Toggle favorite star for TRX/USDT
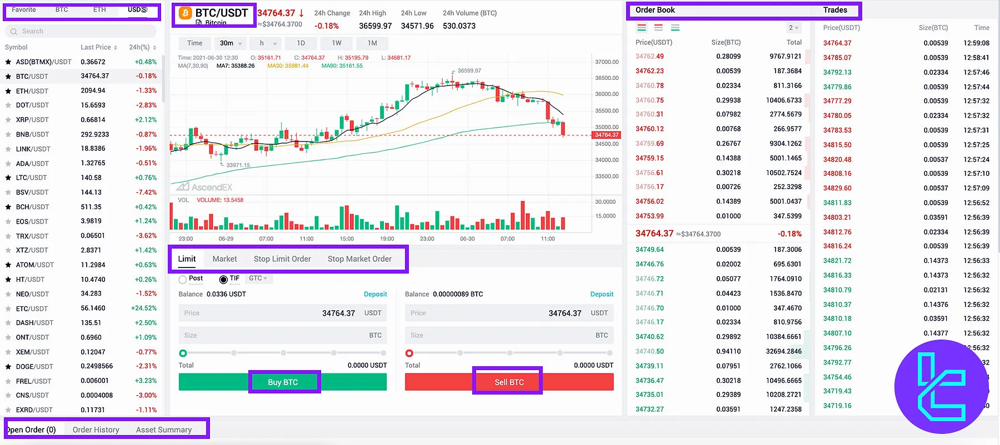The height and width of the screenshot is (445, 1000). pyautogui.click(x=8, y=236)
